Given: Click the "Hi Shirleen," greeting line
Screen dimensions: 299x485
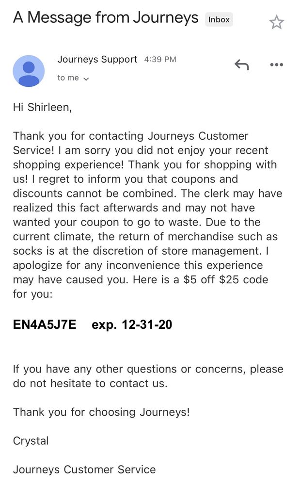Looking at the screenshot, I should click(x=43, y=107).
